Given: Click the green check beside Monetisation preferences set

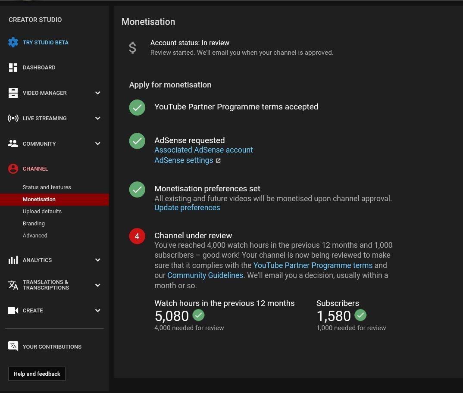Looking at the screenshot, I should coord(137,189).
